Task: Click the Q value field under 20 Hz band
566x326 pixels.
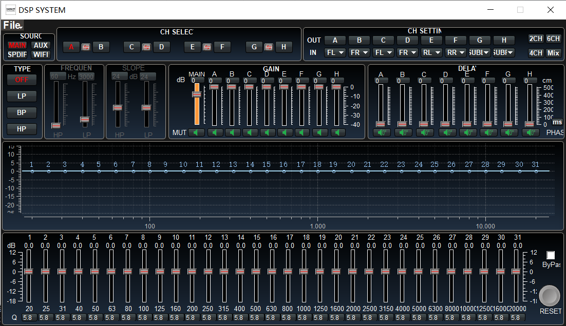Action: tap(29, 318)
